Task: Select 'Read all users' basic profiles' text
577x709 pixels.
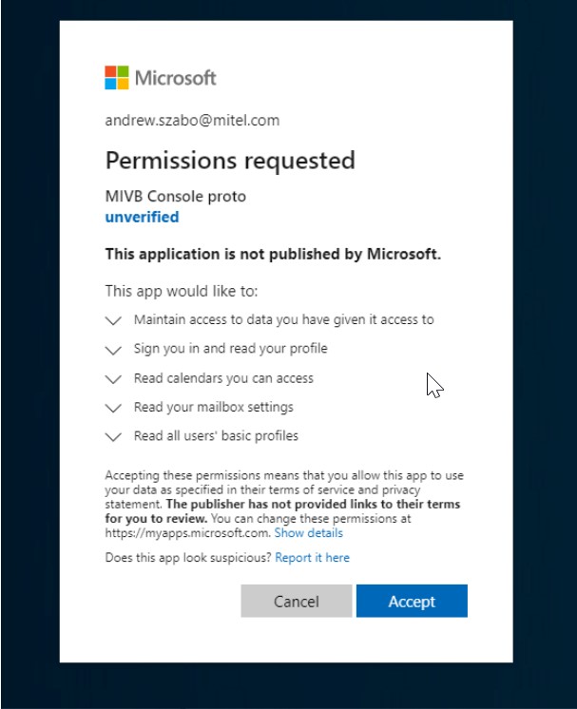Action: tap(216, 436)
